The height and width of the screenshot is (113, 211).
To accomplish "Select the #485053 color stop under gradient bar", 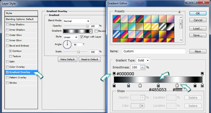I will 158,85.
